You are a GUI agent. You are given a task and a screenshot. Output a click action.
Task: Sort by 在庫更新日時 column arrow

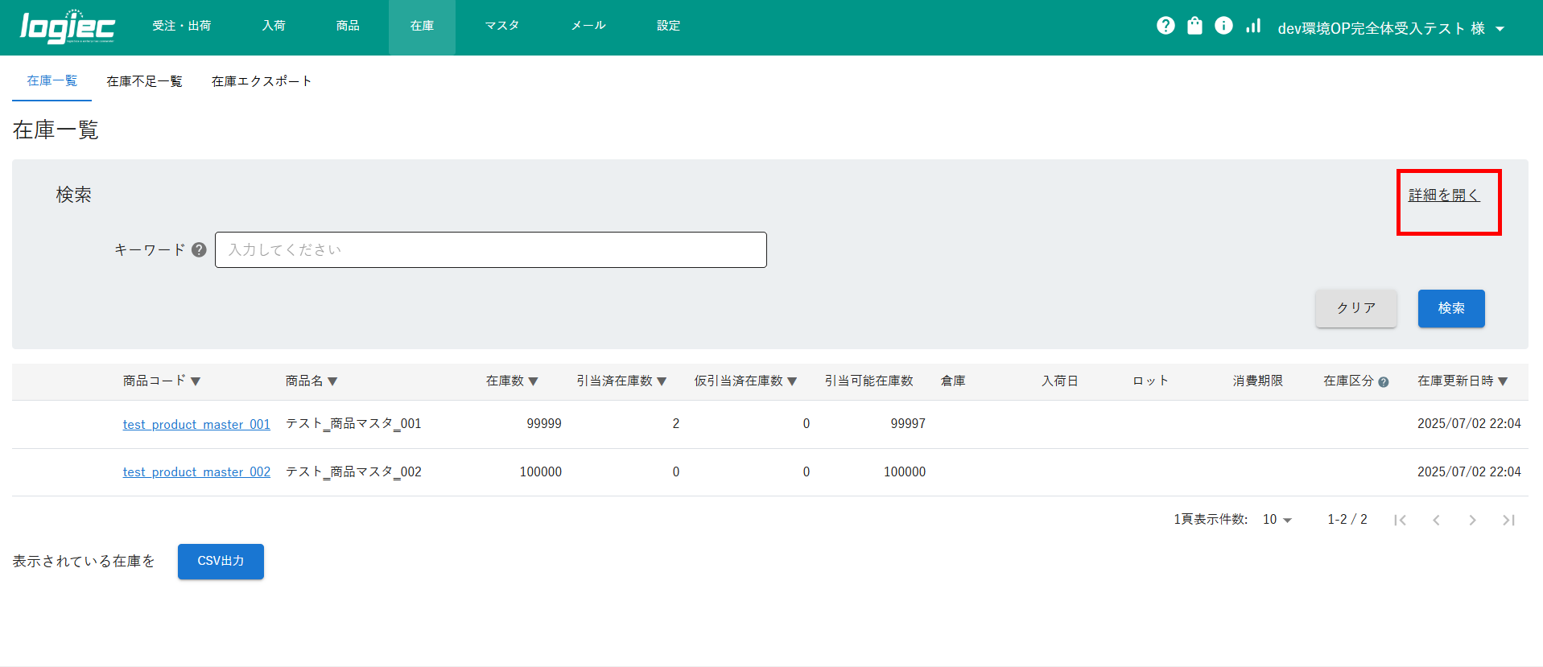coord(1503,381)
